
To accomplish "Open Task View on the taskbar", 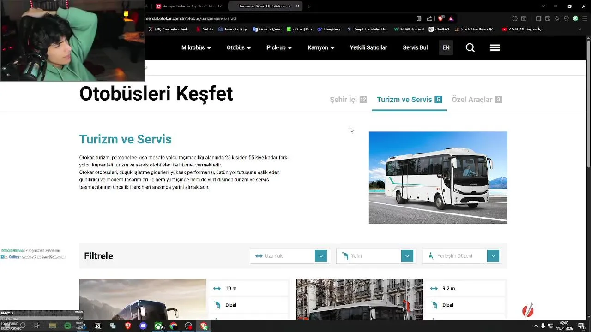I will 37,326.
